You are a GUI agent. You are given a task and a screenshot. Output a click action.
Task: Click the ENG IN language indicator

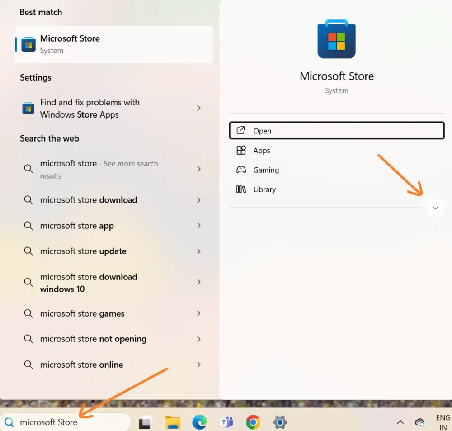coord(443,422)
